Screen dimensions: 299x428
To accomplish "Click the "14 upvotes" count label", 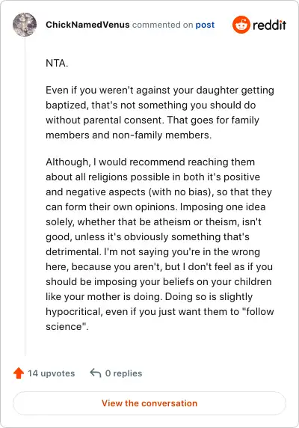I will (x=52, y=373).
